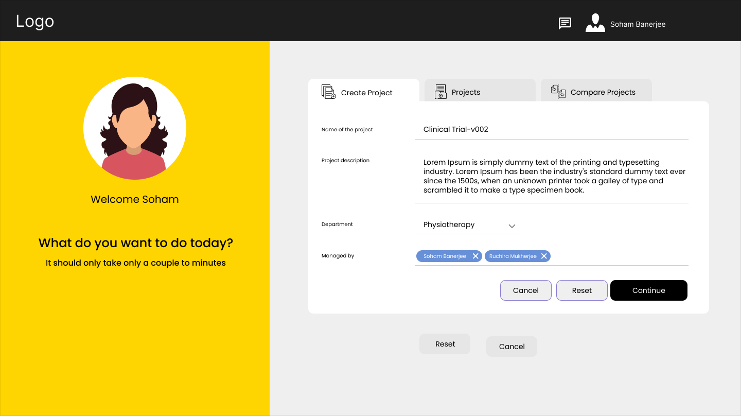Click the black Continue button

(x=648, y=290)
